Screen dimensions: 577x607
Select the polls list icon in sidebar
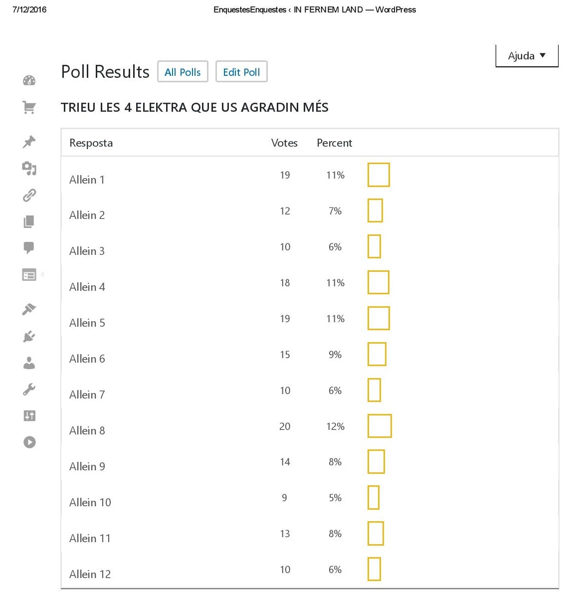29,275
